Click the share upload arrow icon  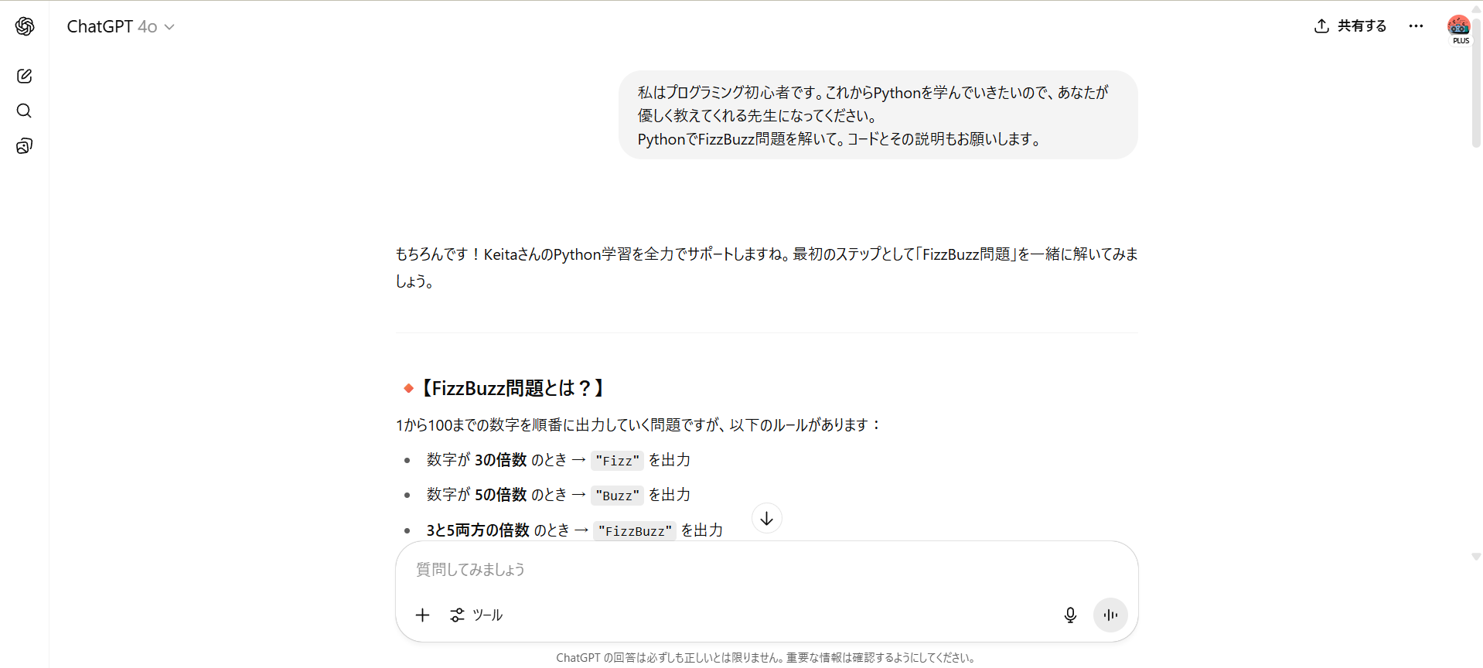(x=1321, y=26)
